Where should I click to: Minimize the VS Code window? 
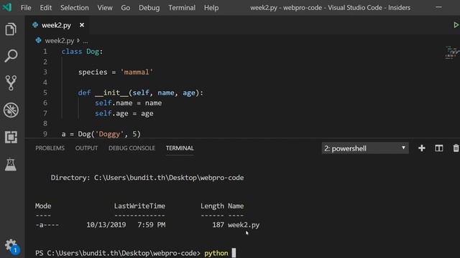click(438, 7)
